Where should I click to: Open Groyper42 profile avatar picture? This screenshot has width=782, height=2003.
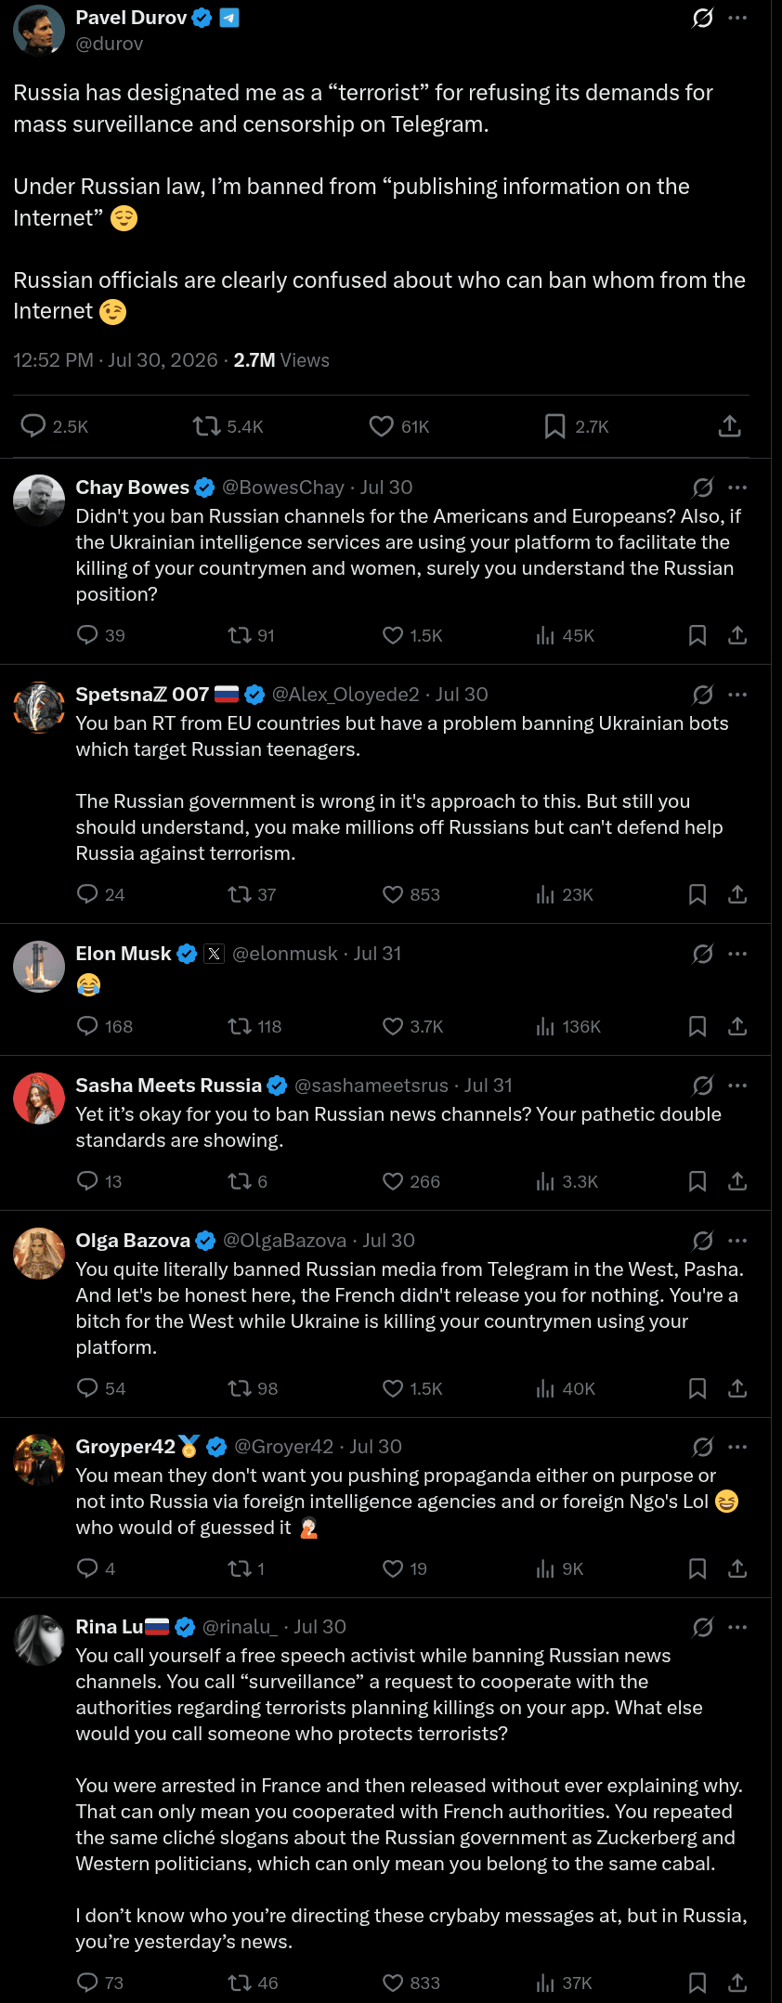39,1460
